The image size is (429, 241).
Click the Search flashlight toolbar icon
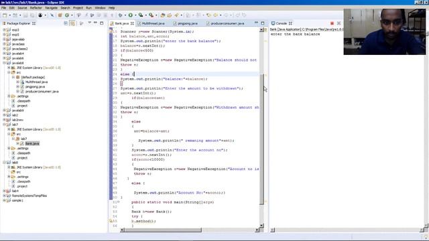pos(176,15)
